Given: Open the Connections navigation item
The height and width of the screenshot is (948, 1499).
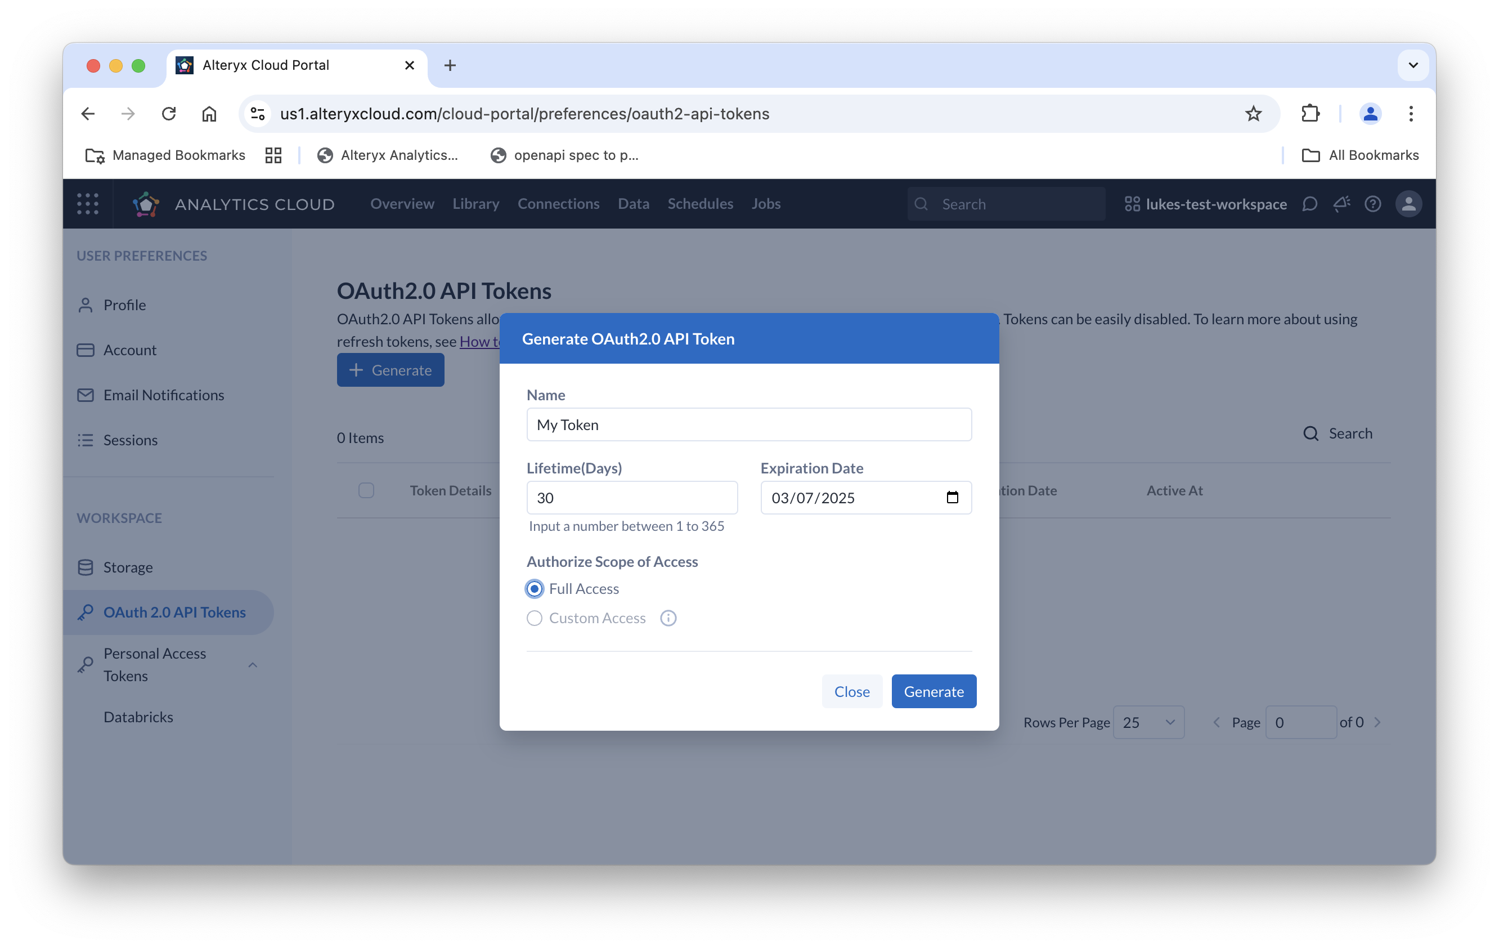Looking at the screenshot, I should pos(558,204).
